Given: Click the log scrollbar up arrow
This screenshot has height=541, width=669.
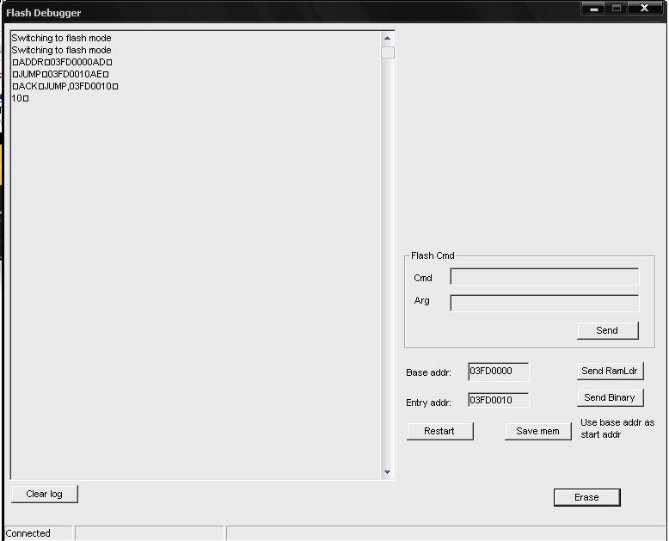Looking at the screenshot, I should click(388, 39).
